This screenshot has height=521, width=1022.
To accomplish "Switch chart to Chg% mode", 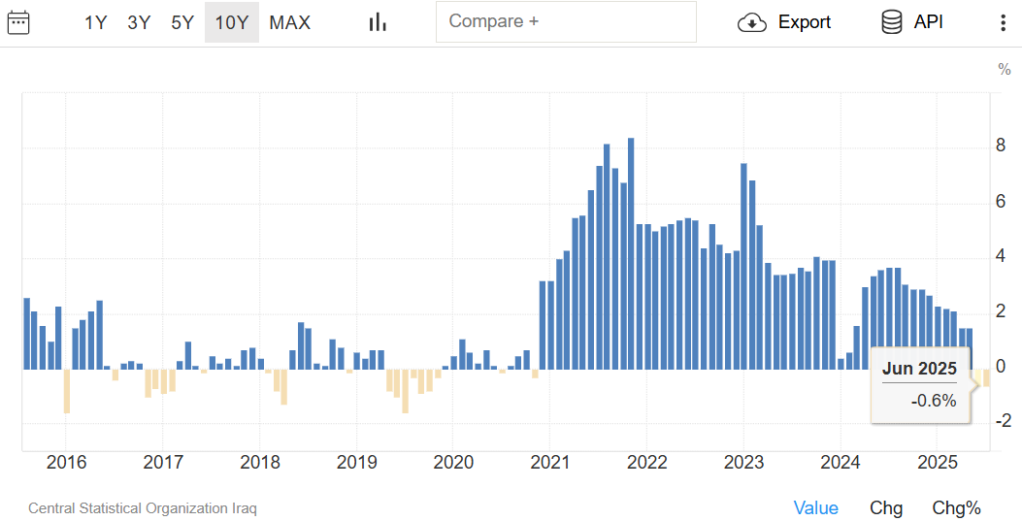I will [x=956, y=507].
